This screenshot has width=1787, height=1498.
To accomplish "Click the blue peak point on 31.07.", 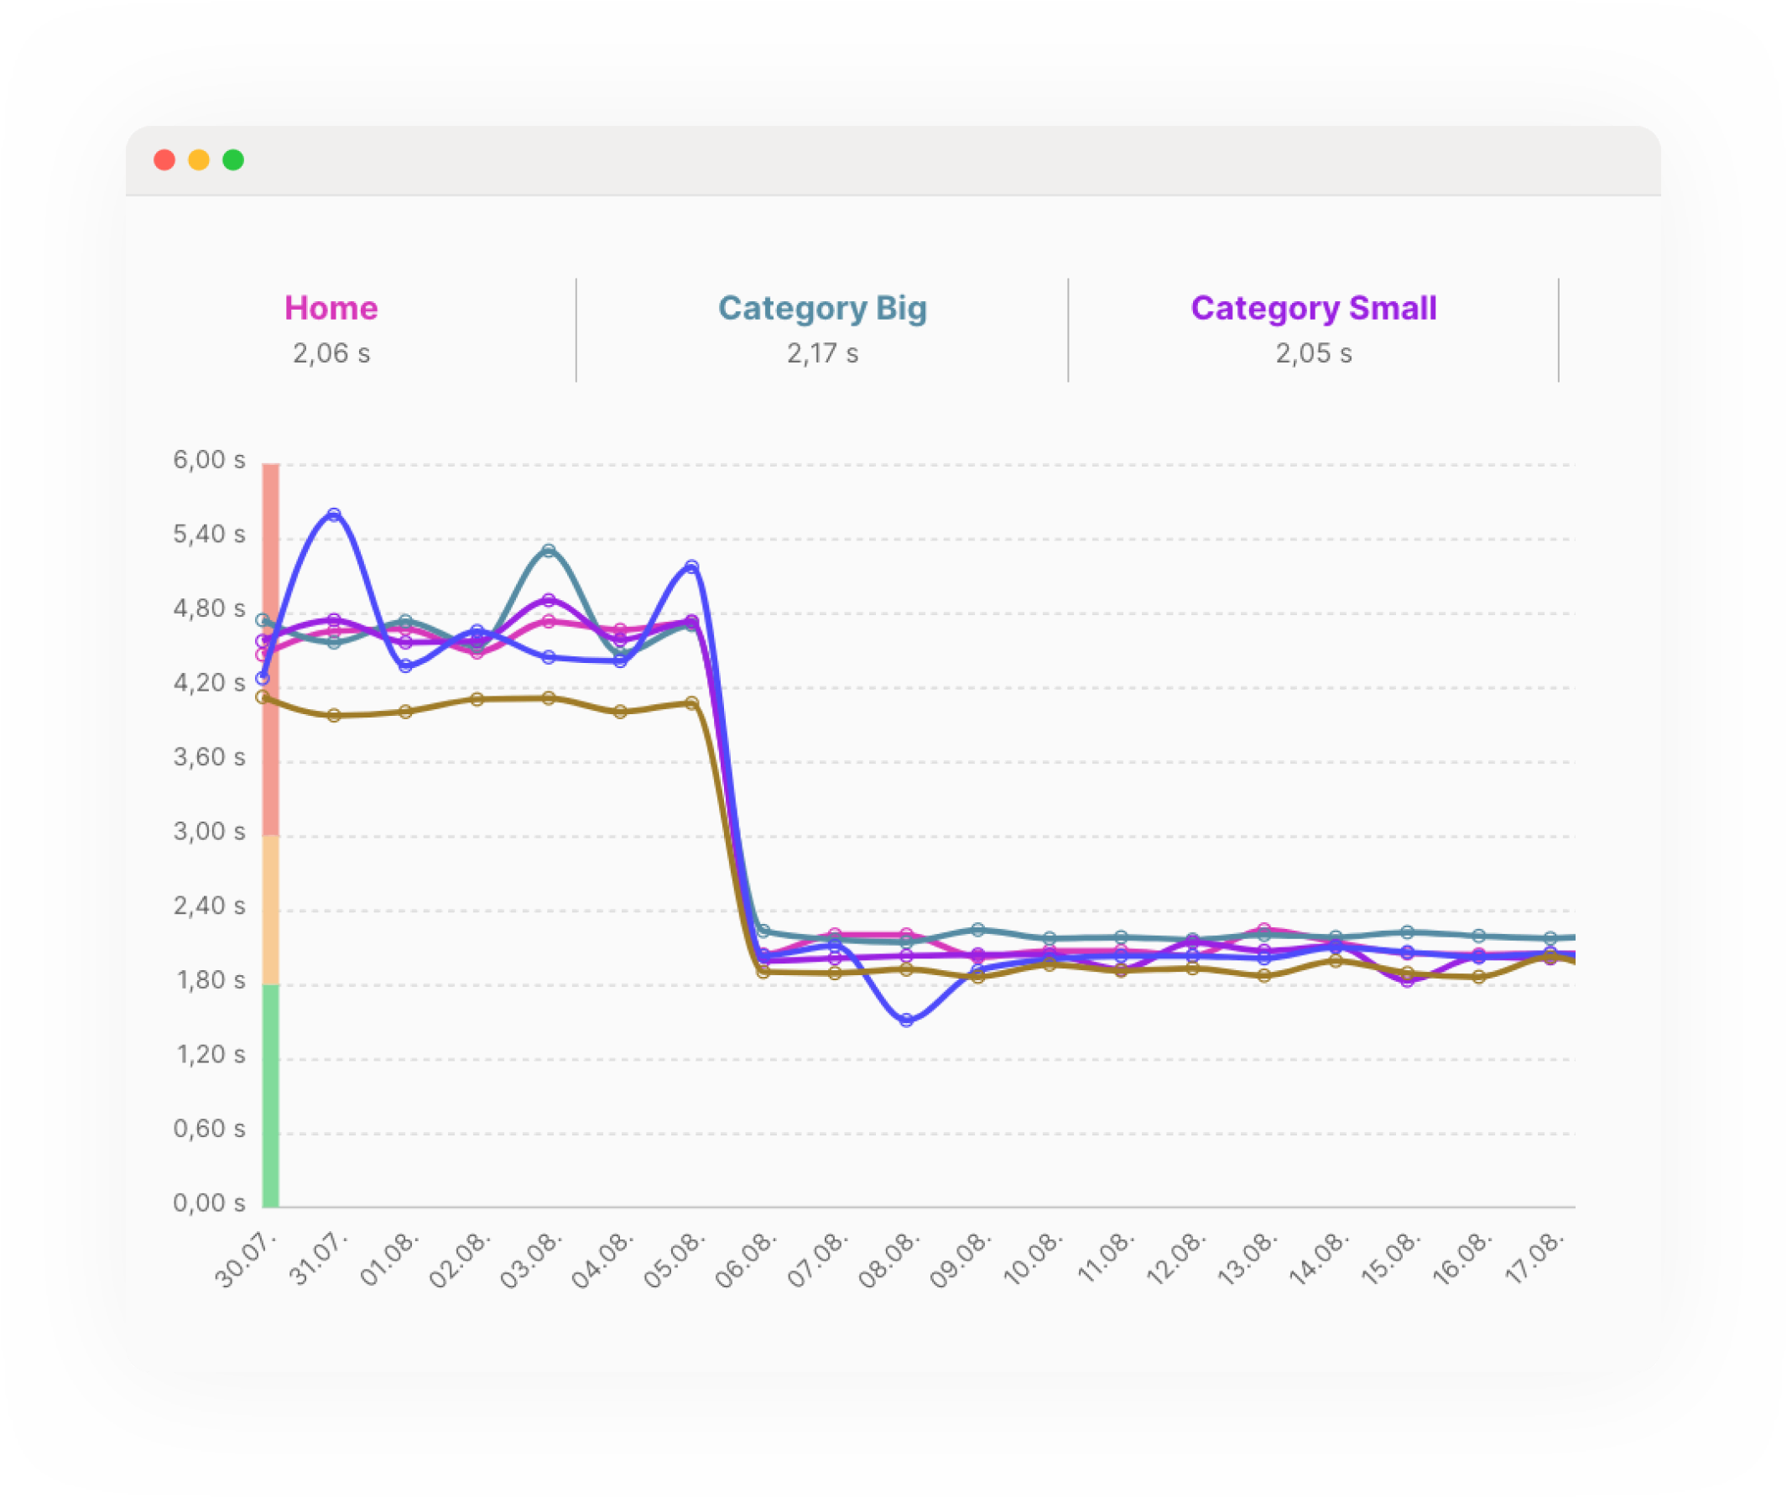I will (x=335, y=515).
